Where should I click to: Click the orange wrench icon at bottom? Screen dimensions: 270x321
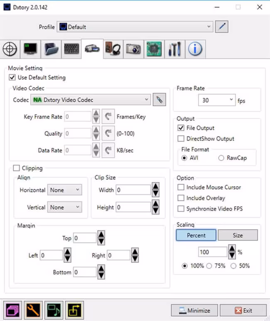[33, 310]
